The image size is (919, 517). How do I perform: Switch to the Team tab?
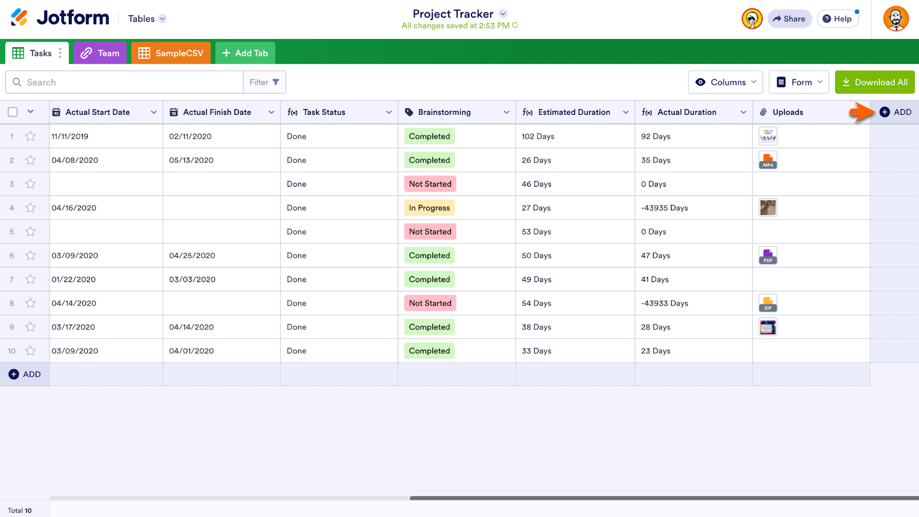[x=100, y=53]
